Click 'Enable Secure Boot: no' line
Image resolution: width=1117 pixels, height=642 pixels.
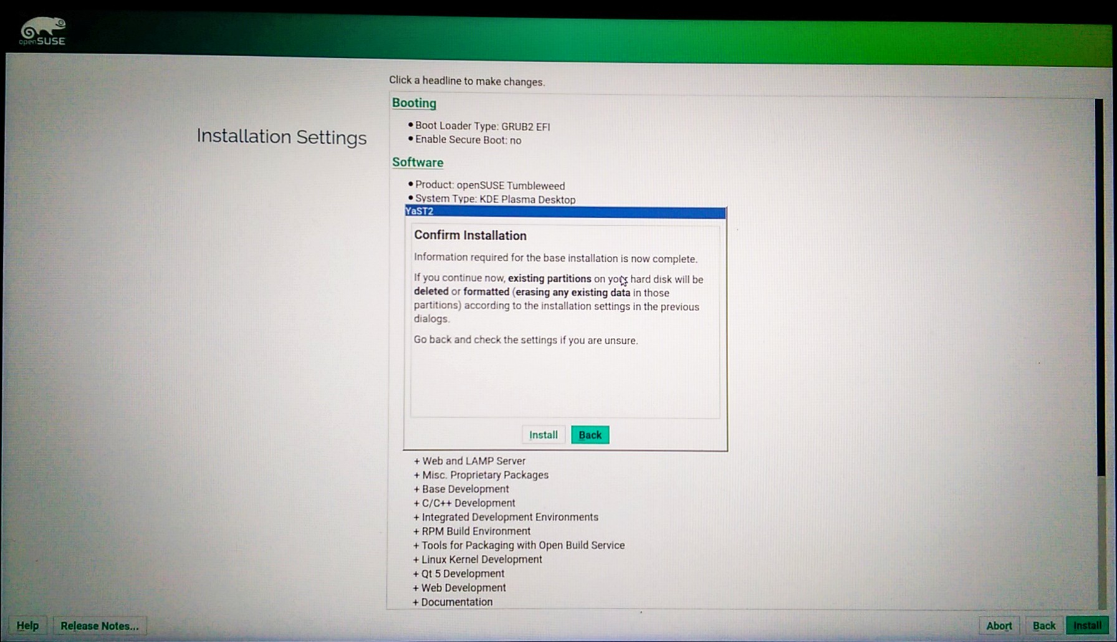[x=465, y=140]
